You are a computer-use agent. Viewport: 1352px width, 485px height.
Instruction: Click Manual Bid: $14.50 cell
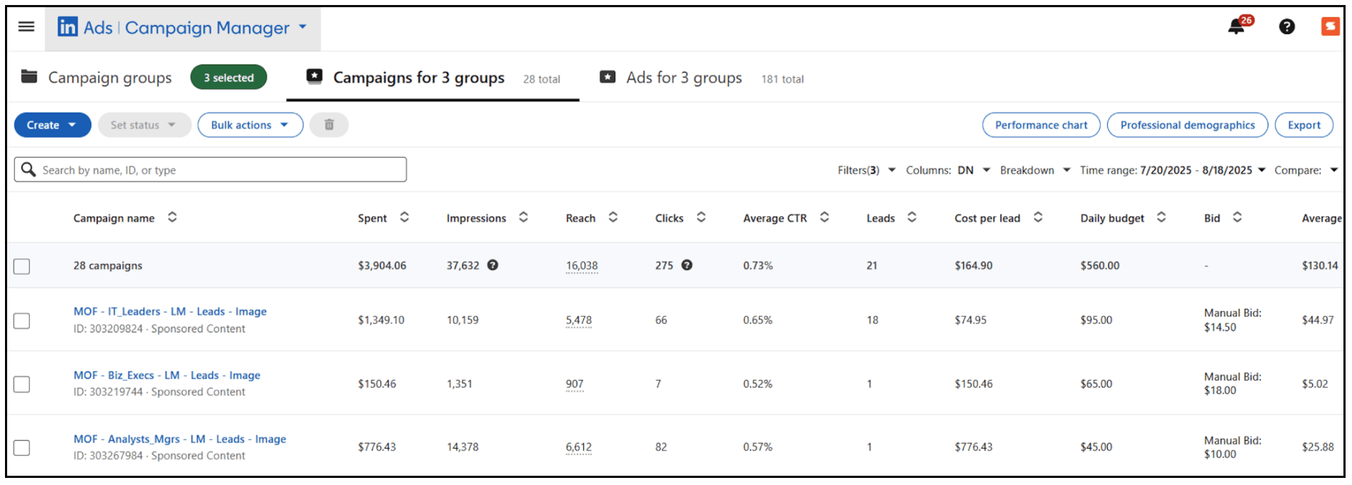pyautogui.click(x=1233, y=320)
